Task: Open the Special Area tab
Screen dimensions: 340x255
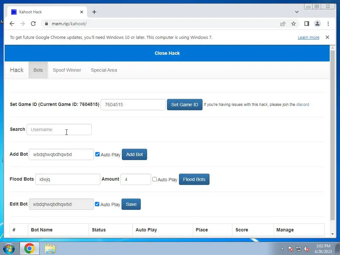Action: click(104, 70)
